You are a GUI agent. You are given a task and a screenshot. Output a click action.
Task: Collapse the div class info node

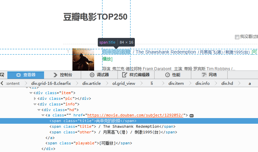tap(35, 104)
